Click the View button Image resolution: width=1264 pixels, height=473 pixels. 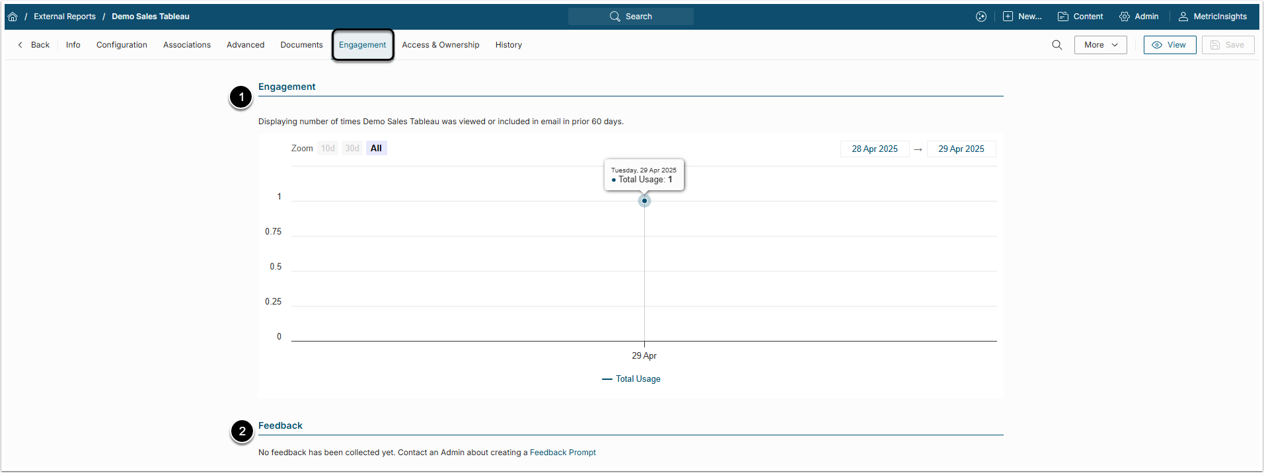point(1170,45)
